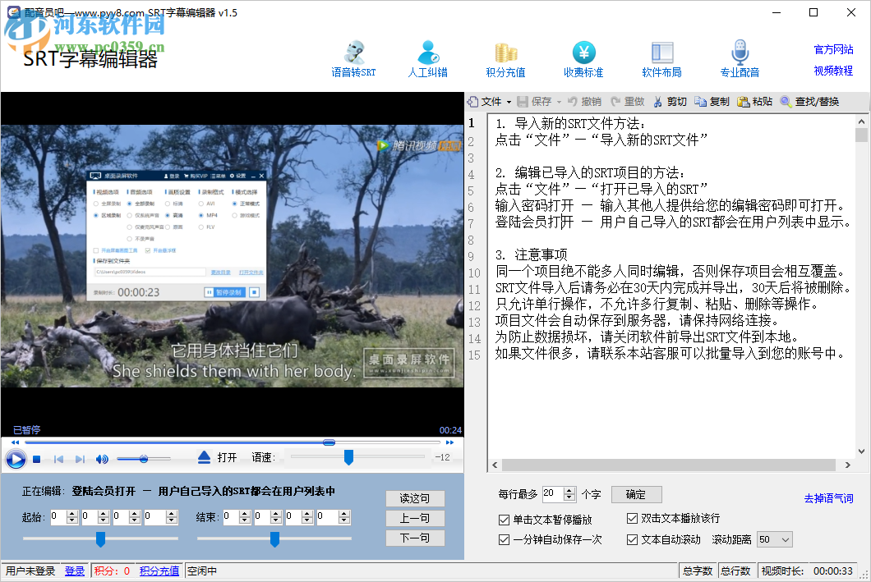Open the 视频教程 video tutorial link
Image resolution: width=871 pixels, height=582 pixels.
tap(833, 71)
